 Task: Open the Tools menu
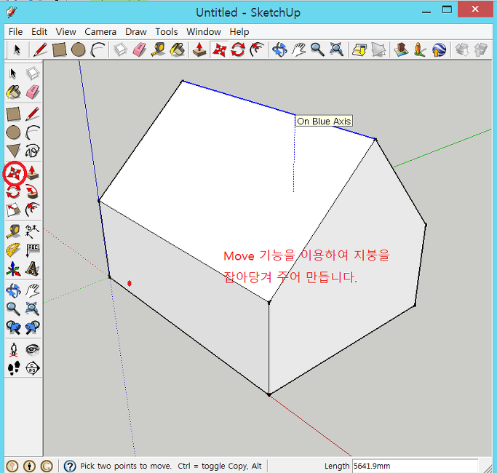[x=166, y=32]
